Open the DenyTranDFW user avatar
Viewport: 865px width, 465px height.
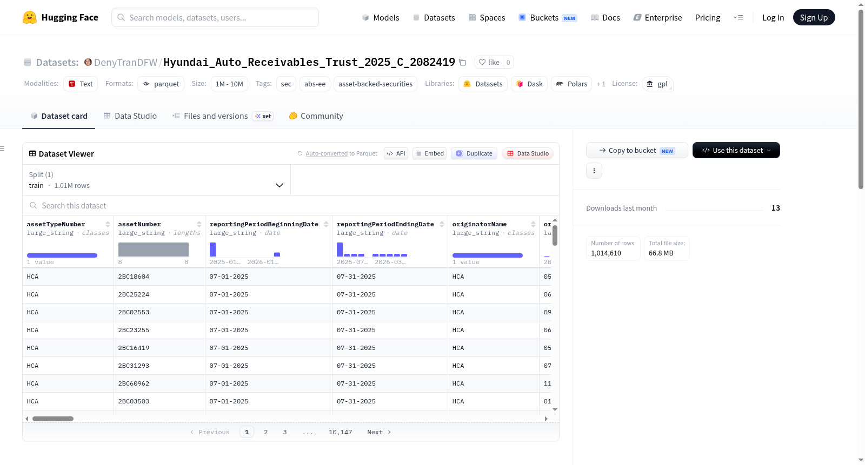click(88, 62)
